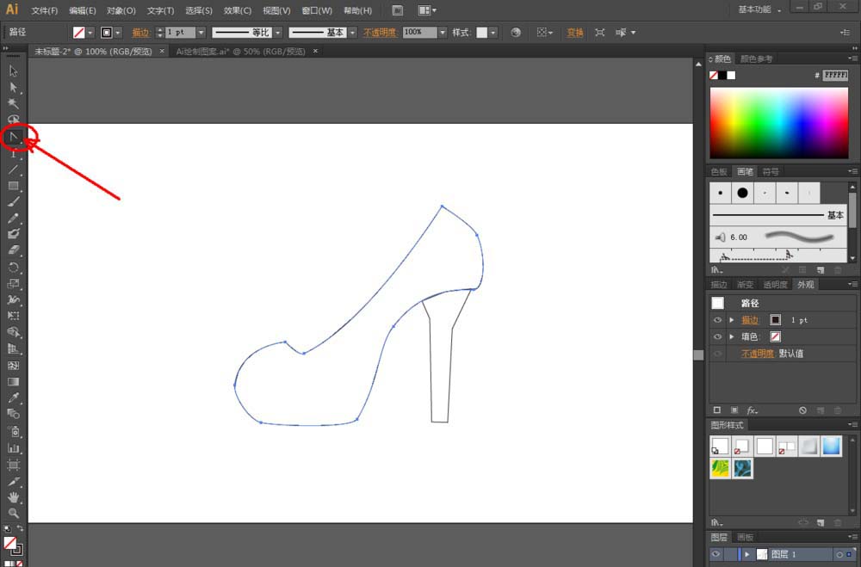Click the fx add effect button

coord(752,410)
